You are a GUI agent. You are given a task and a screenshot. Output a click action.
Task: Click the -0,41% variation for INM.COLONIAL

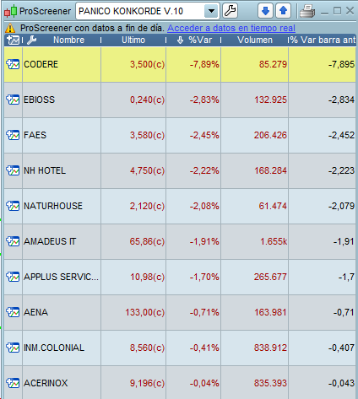pos(204,348)
